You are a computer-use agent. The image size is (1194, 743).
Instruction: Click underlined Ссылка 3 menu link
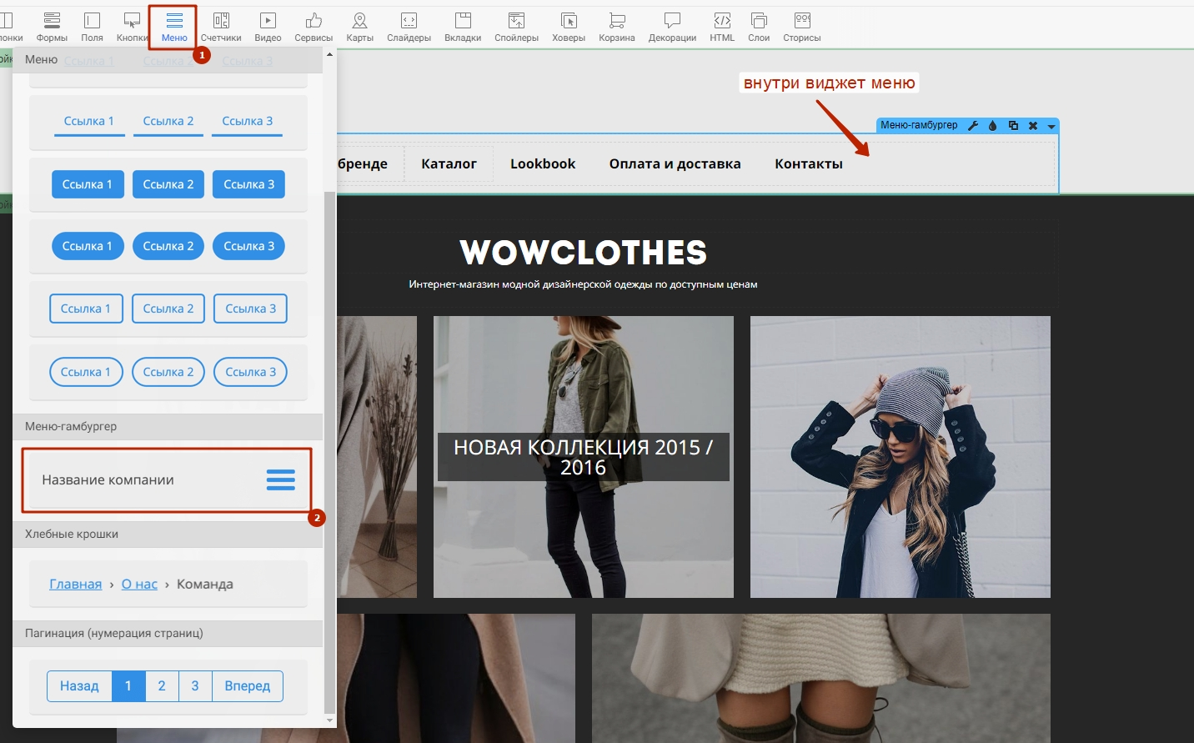(247, 122)
